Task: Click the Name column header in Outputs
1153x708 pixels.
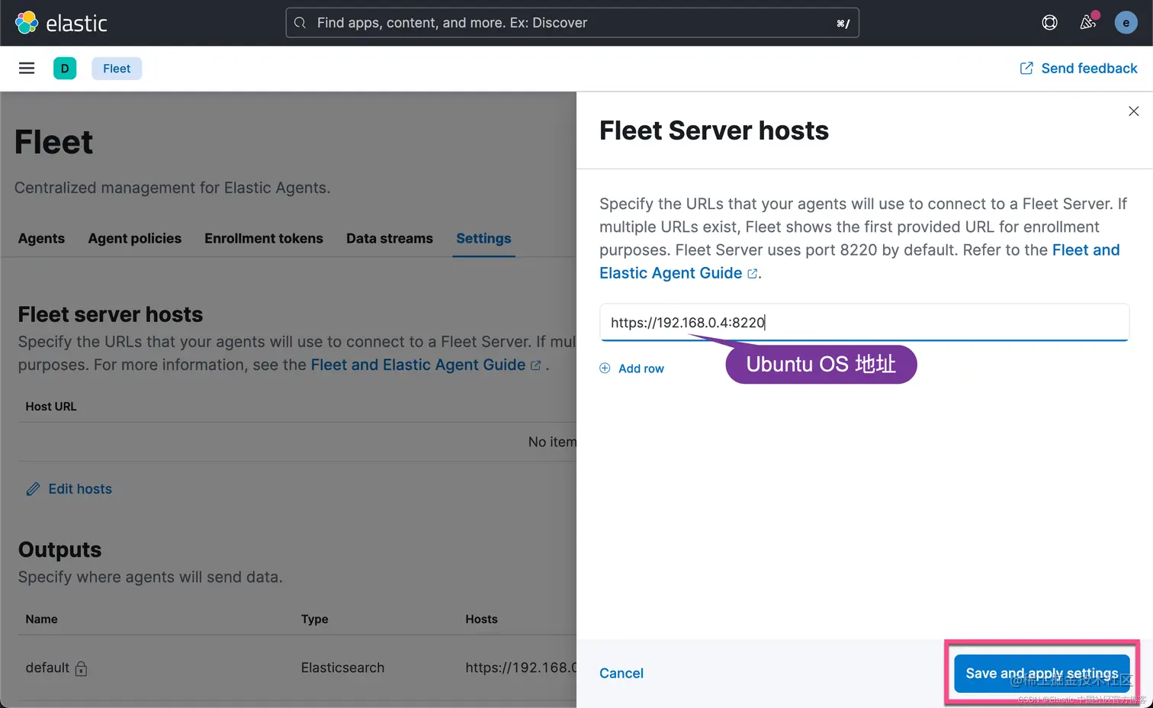Action: point(41,619)
